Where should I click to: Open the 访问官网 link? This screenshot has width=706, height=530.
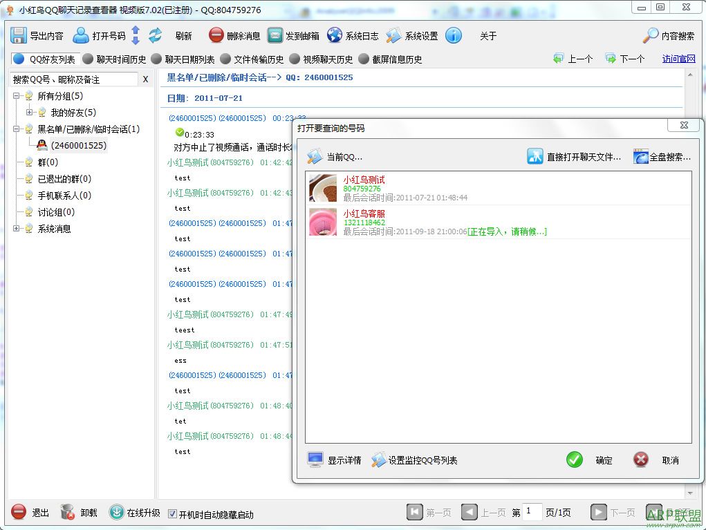click(678, 59)
